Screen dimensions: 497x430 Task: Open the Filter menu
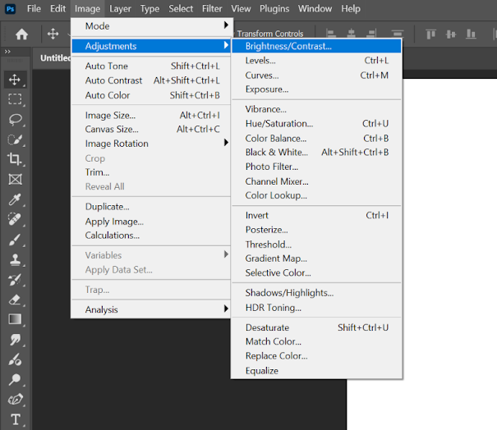(x=212, y=8)
